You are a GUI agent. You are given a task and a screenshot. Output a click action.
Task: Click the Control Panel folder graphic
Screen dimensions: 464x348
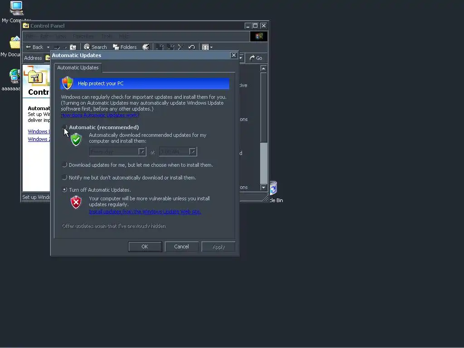[35, 76]
